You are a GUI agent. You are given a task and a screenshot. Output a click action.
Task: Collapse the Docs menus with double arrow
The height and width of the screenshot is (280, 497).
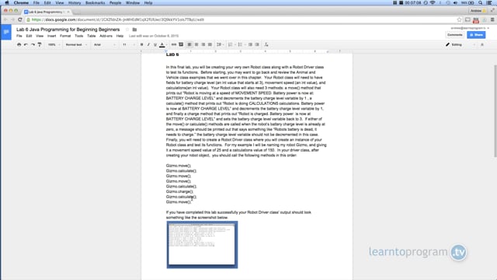point(482,45)
